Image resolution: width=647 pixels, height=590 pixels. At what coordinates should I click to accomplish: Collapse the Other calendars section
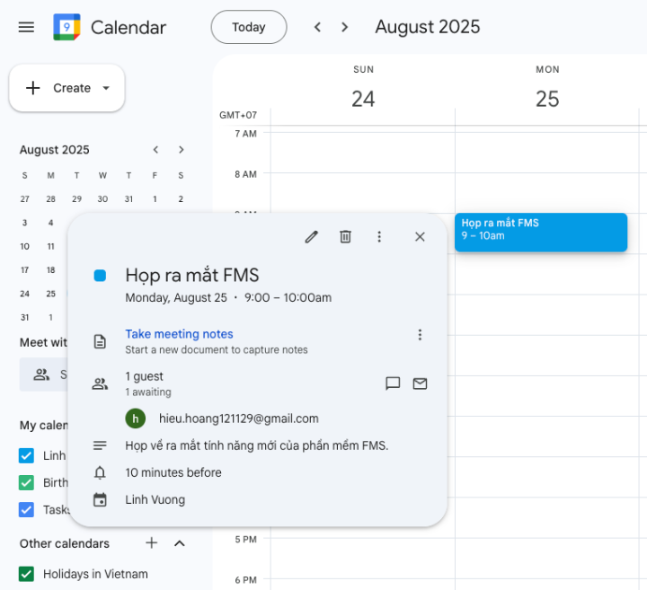pyautogui.click(x=179, y=543)
